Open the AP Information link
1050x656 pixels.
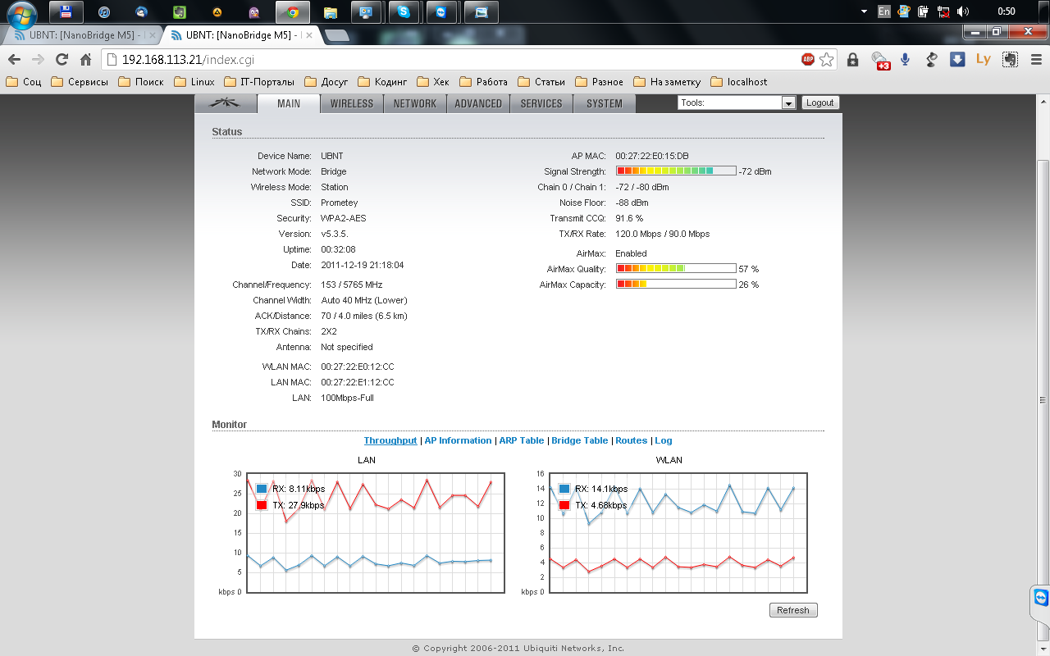point(458,440)
